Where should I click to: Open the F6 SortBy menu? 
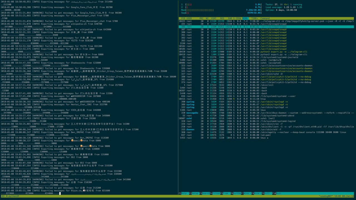coord(236,193)
